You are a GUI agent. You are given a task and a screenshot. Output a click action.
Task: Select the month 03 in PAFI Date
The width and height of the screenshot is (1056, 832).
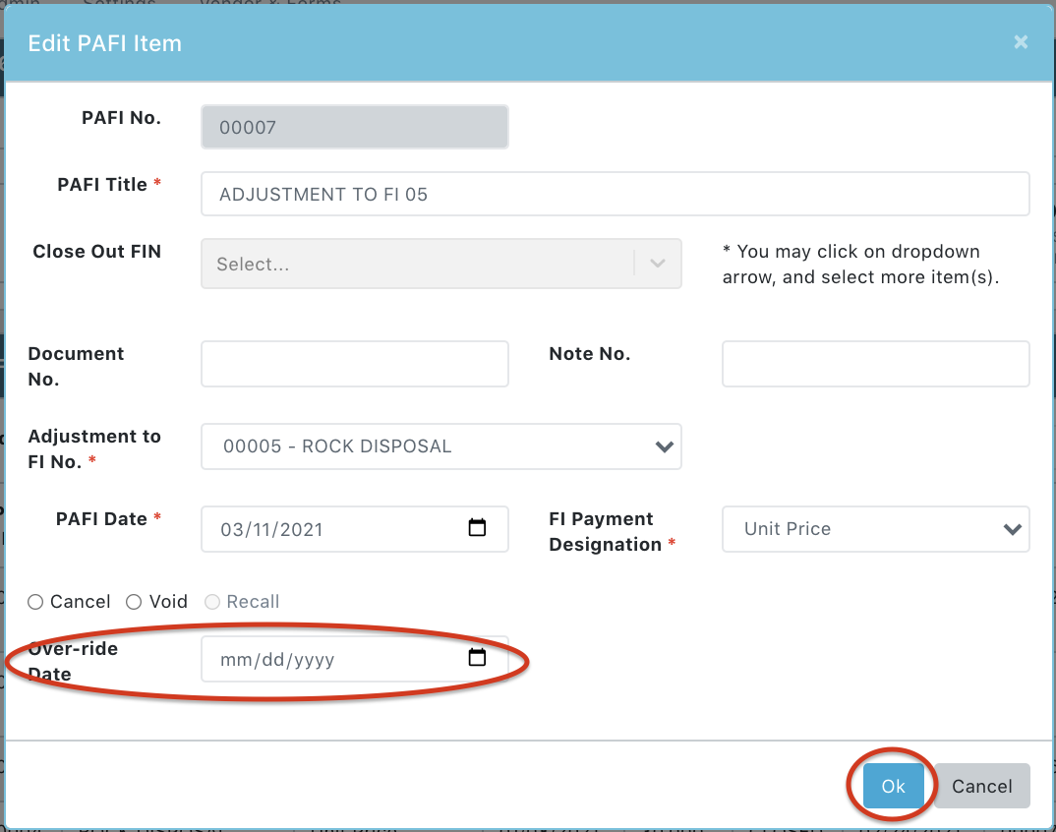tap(232, 529)
